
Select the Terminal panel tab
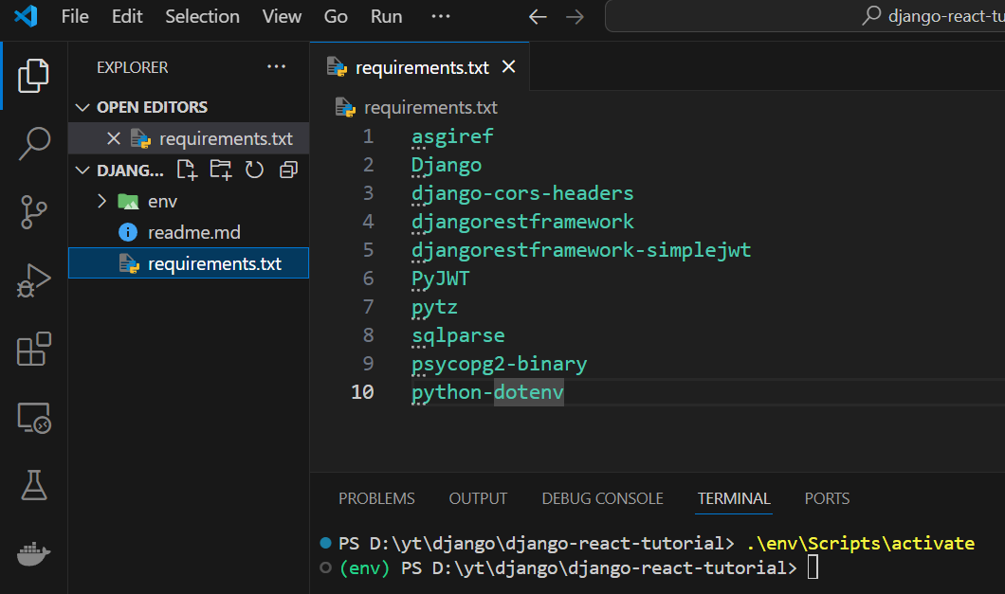click(x=734, y=498)
